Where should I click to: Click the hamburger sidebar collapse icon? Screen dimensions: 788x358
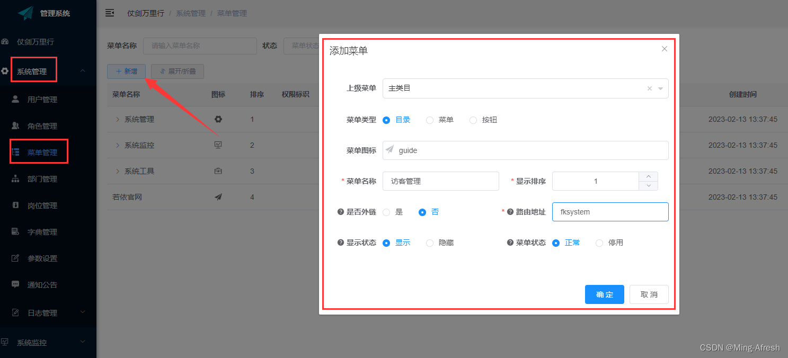(x=110, y=13)
